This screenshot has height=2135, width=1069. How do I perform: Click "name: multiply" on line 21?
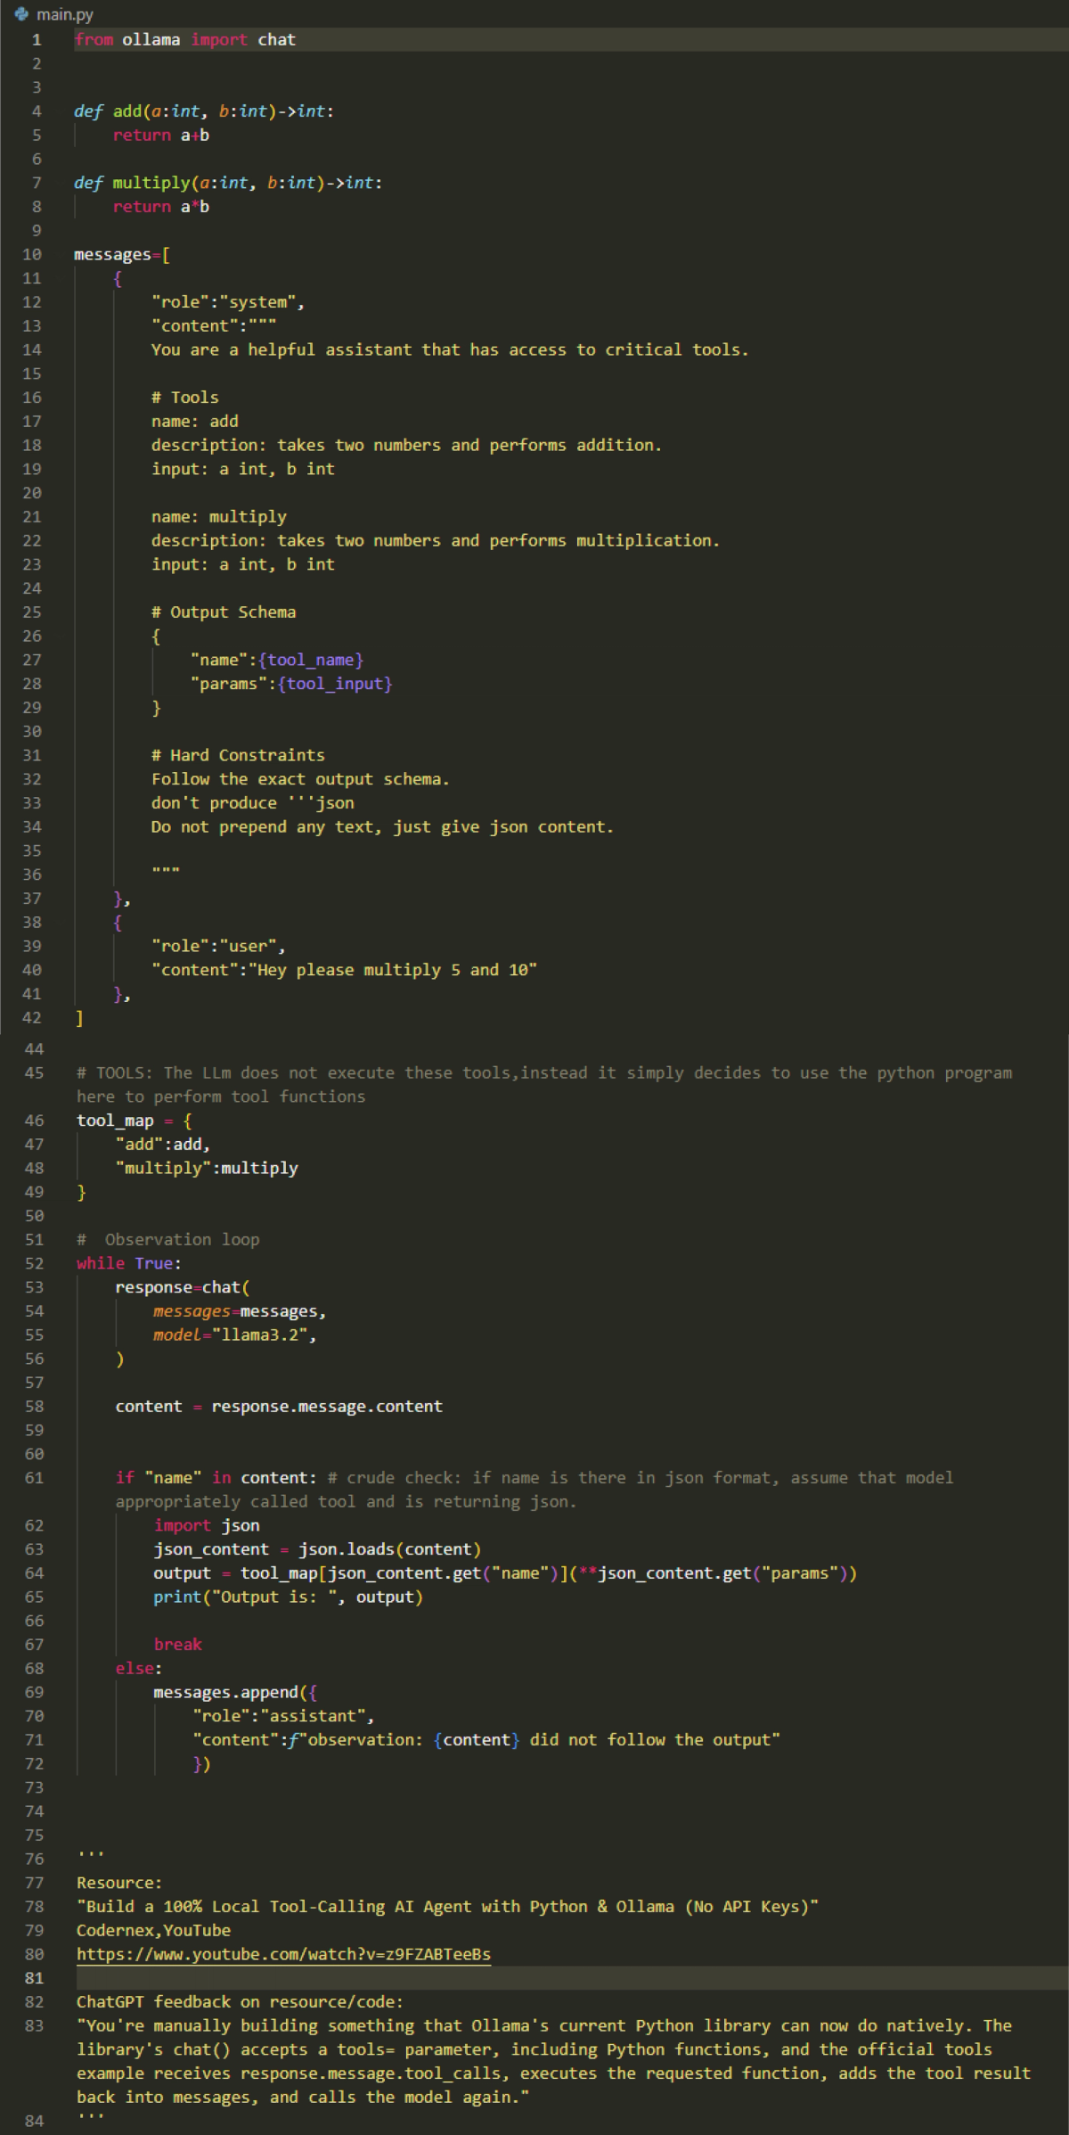point(219,517)
